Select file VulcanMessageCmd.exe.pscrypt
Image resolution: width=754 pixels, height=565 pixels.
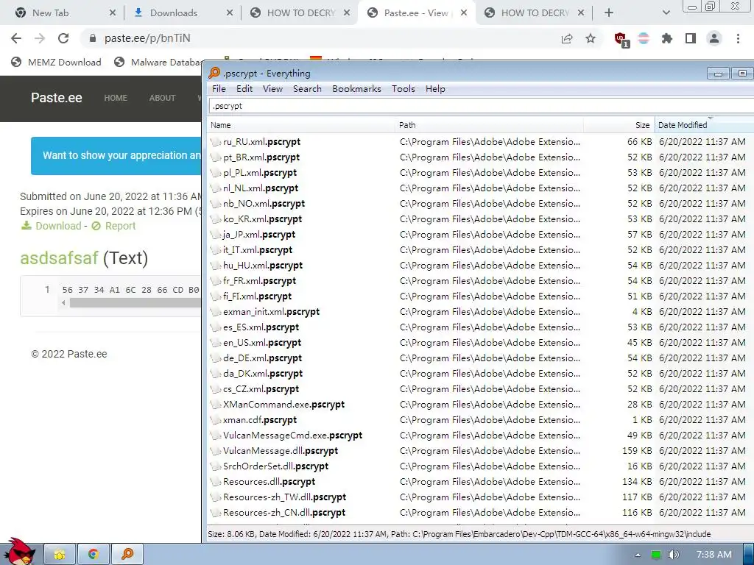tap(292, 436)
